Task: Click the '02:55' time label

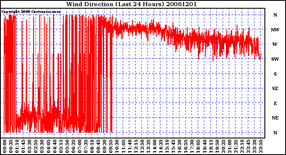Action: 36,146
